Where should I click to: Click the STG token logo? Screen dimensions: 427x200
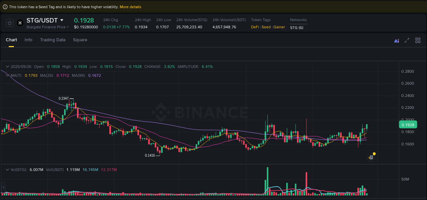point(20,23)
